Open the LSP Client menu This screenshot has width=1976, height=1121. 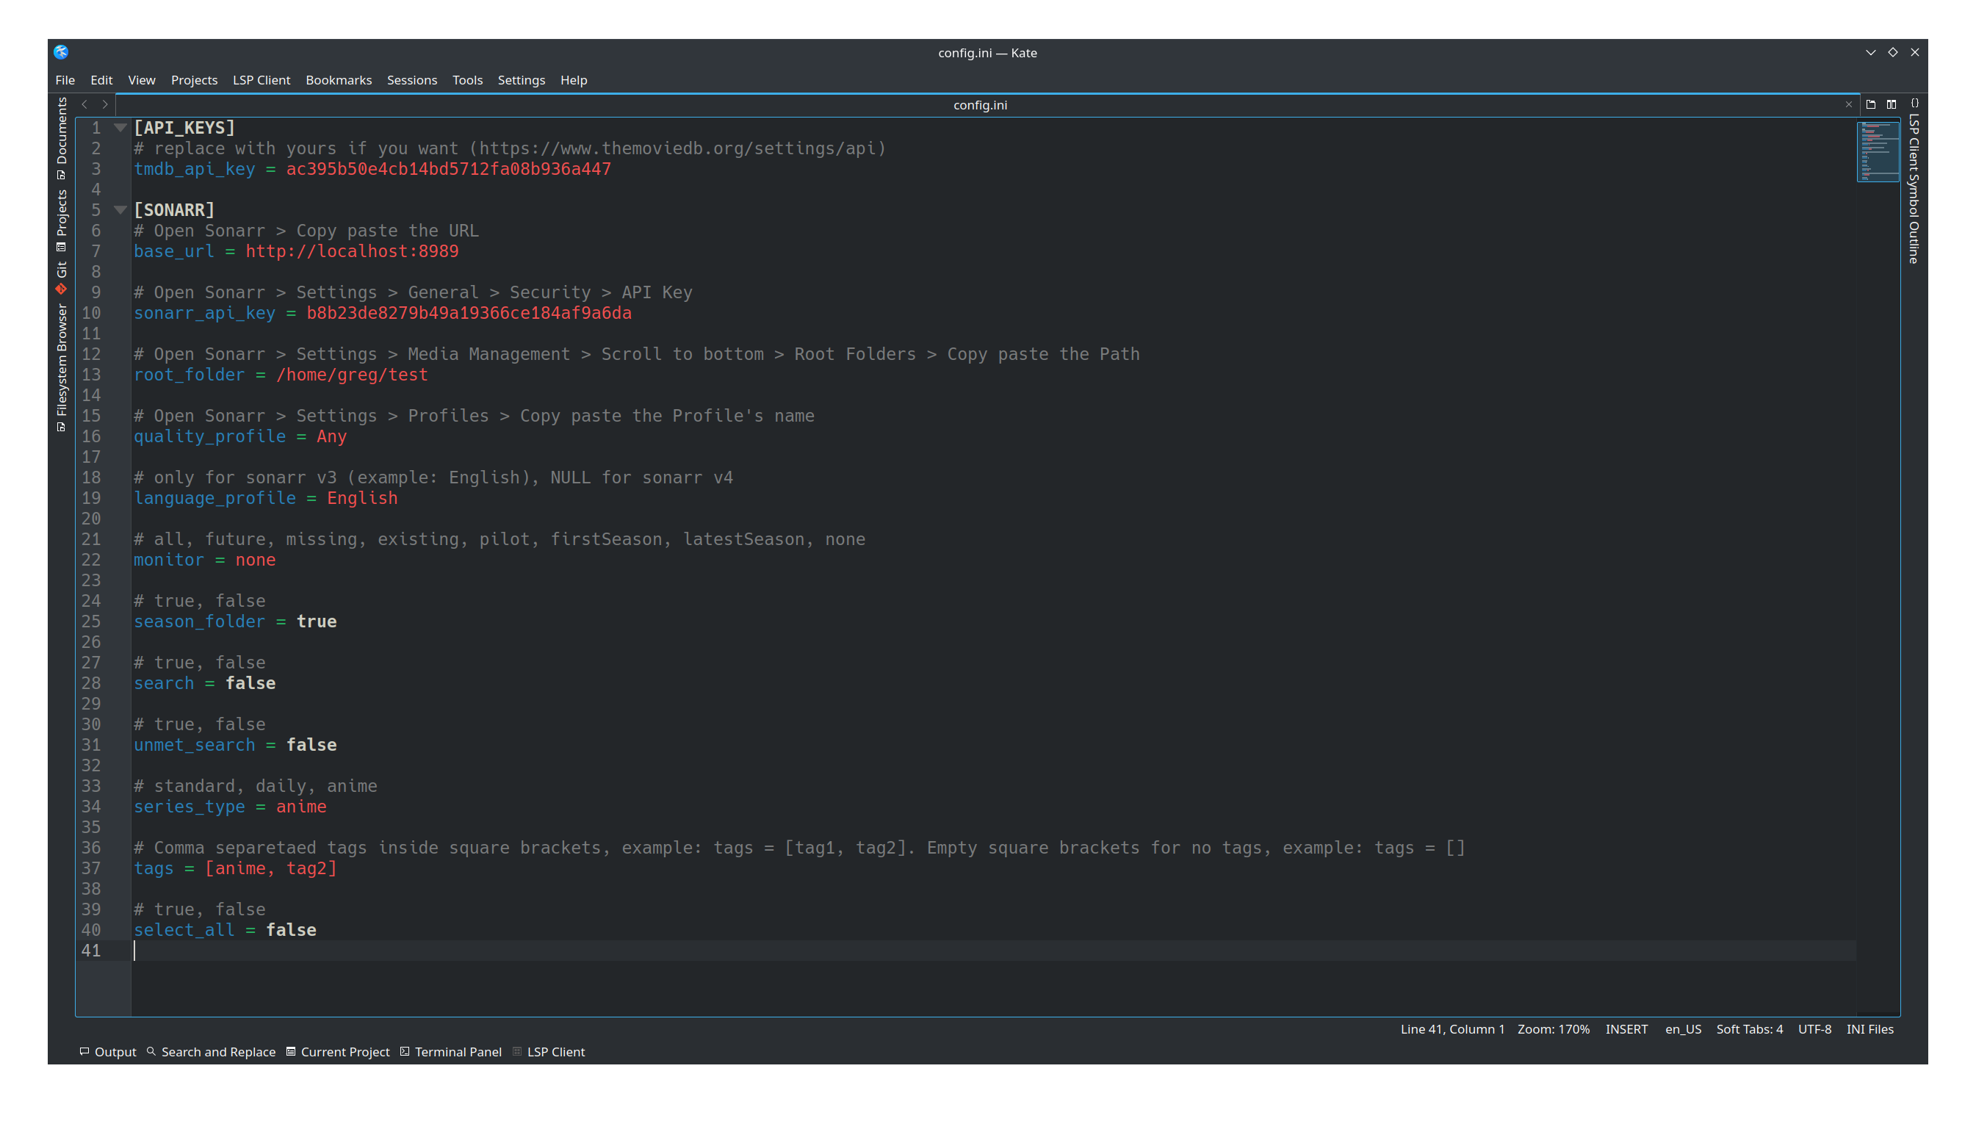(261, 80)
